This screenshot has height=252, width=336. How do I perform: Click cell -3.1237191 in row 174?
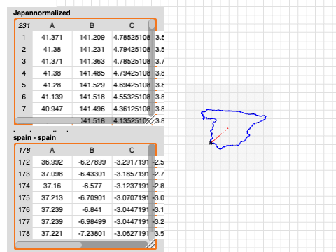coord(132,186)
